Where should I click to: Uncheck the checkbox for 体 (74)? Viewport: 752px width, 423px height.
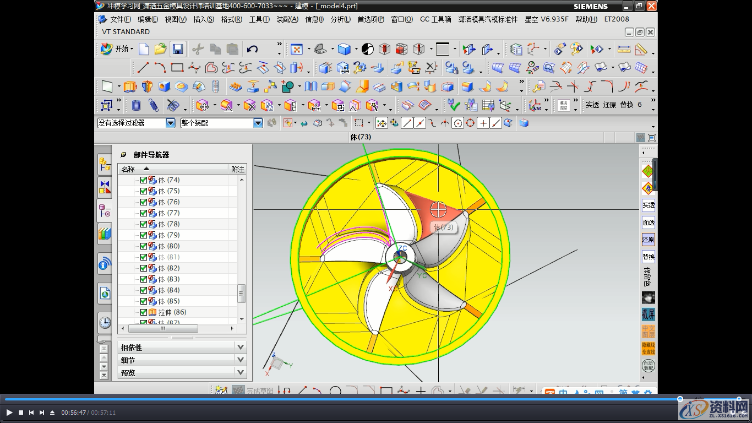144,180
